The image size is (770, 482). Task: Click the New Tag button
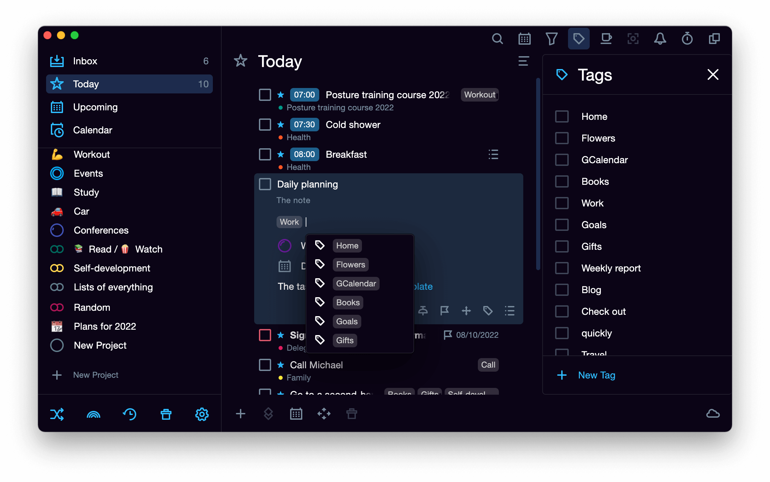586,375
